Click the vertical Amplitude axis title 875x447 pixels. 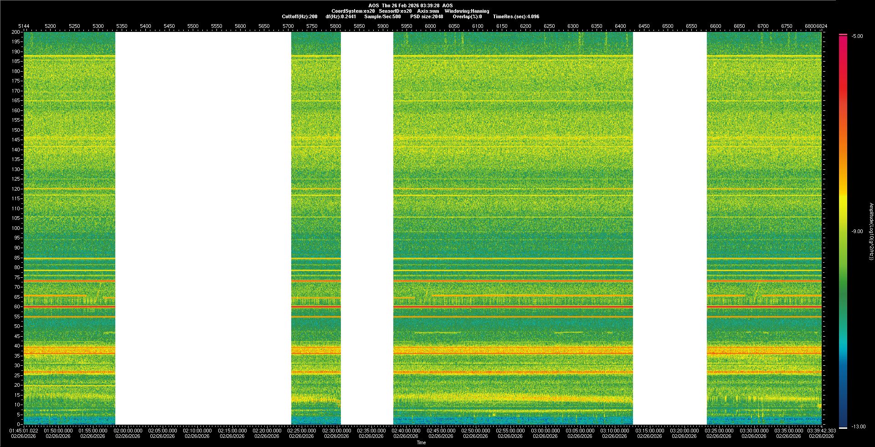pyautogui.click(x=871, y=232)
